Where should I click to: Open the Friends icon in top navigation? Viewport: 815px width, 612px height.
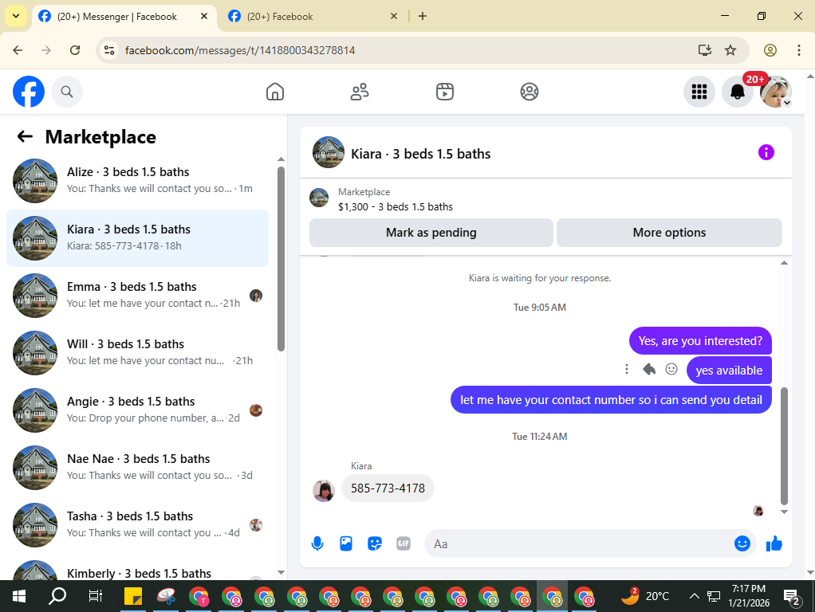(360, 92)
